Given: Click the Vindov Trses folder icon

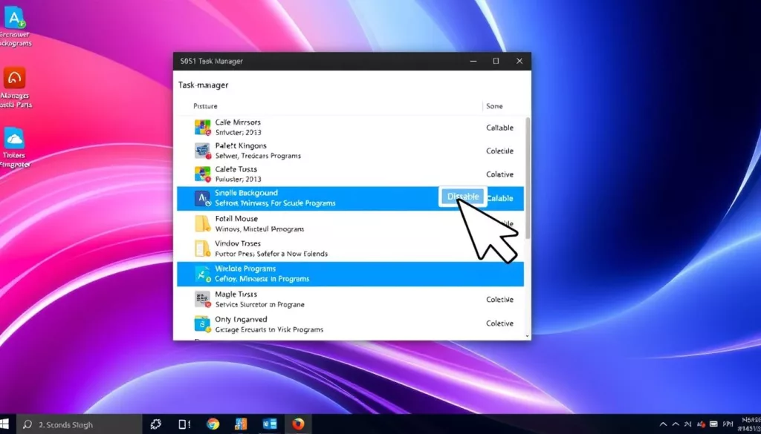Looking at the screenshot, I should 202,249.
